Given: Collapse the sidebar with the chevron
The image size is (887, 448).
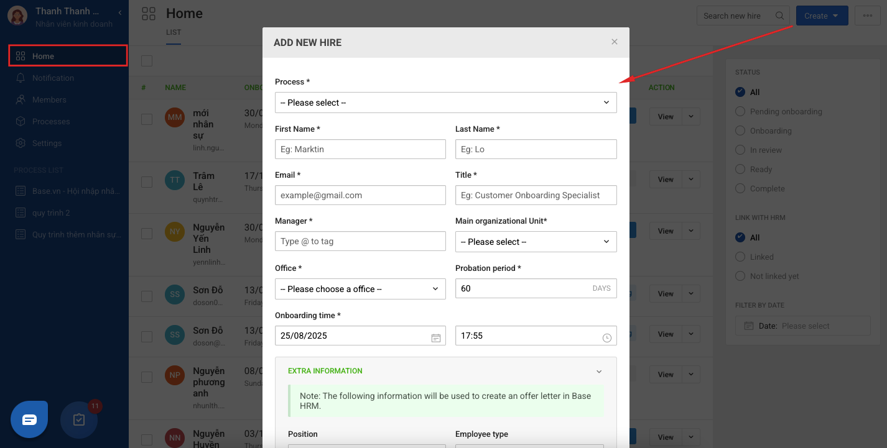Looking at the screenshot, I should point(119,12).
